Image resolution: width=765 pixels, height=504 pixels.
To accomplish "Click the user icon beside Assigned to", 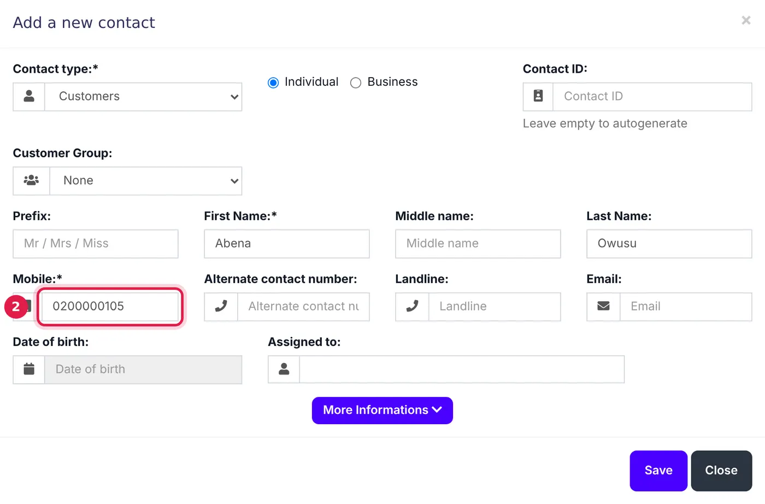I will click(x=284, y=370).
